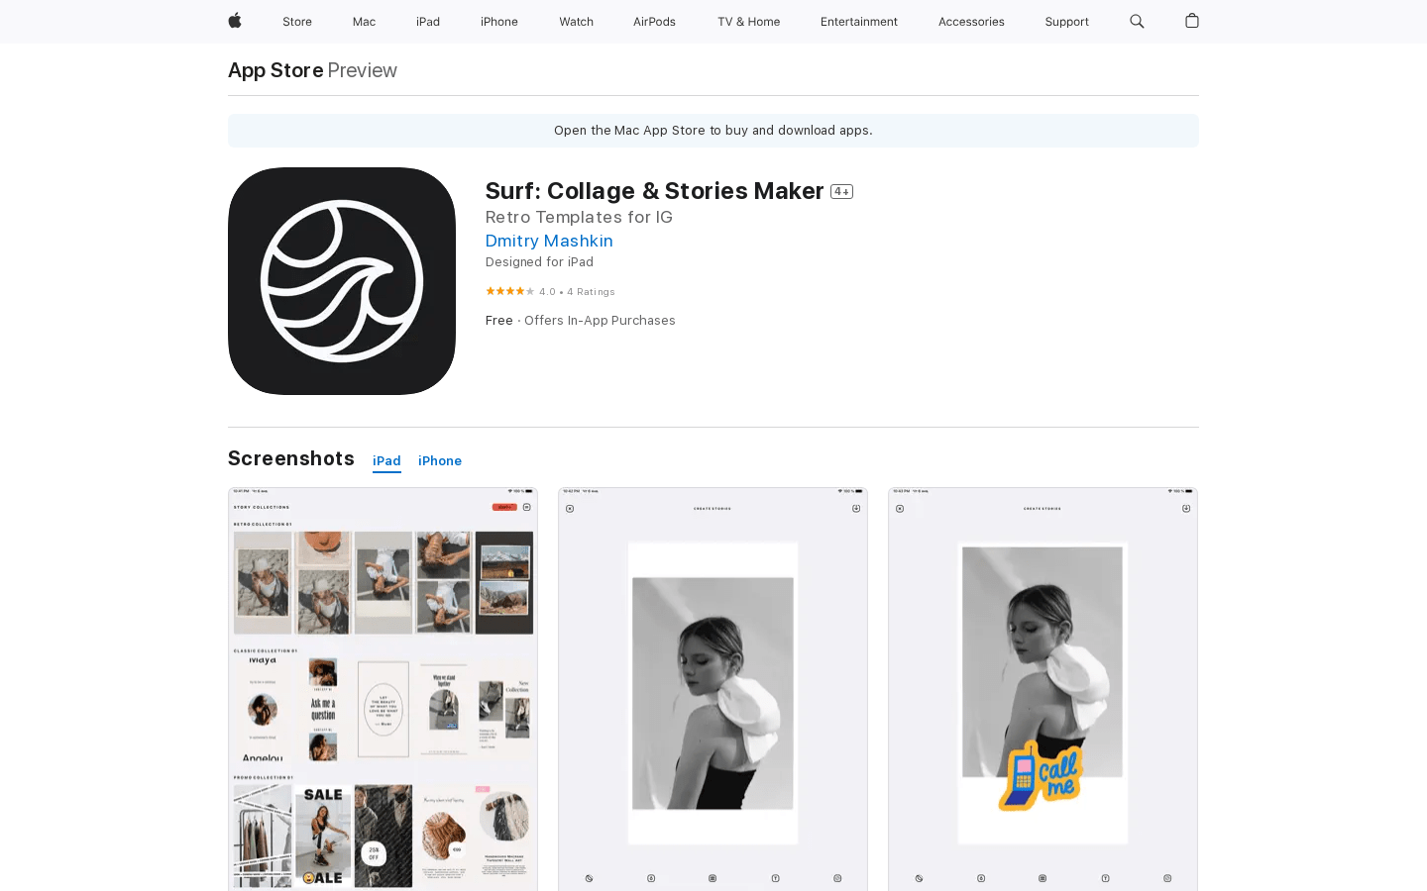Open the TV & Home menu
This screenshot has height=891, width=1427.
[748, 22]
